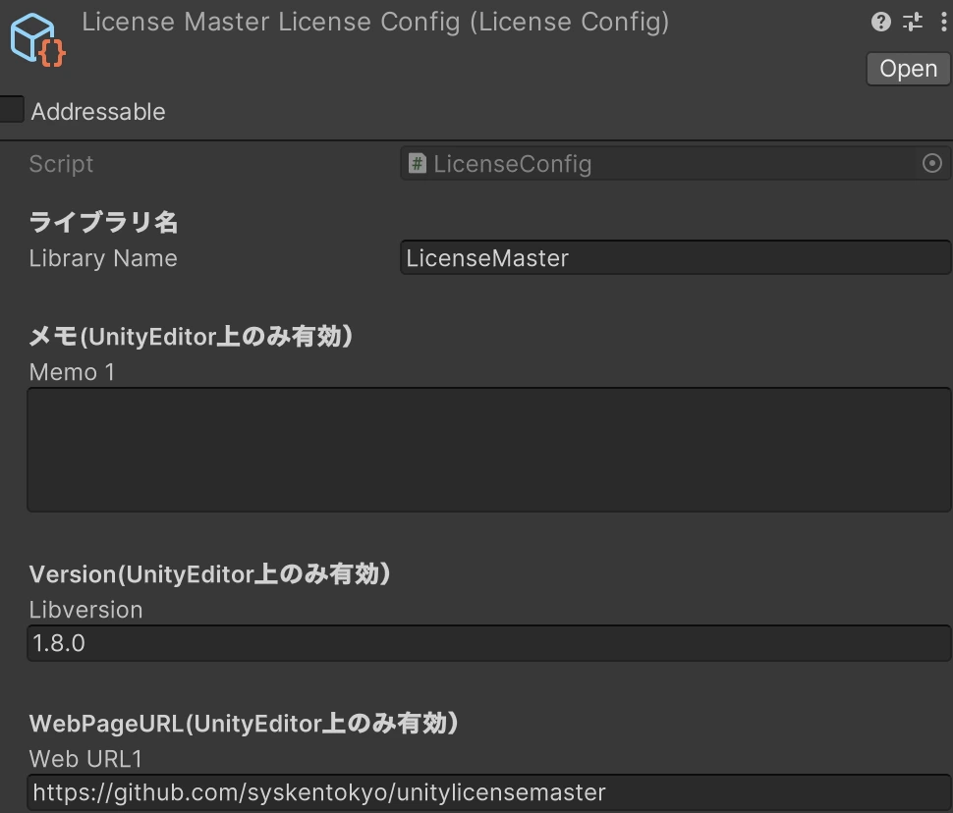Viewport: 953px width, 813px height.
Task: Click the Libversion label
Action: (85, 610)
